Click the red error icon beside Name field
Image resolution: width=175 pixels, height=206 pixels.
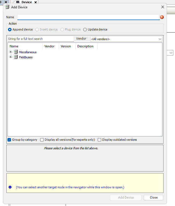coord(162,17)
